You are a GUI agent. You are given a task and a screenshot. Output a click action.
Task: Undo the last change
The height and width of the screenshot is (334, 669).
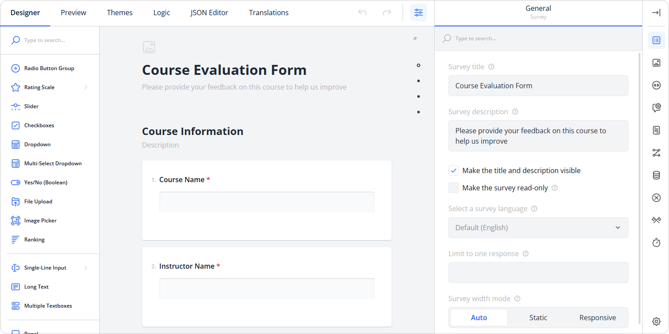coord(363,13)
